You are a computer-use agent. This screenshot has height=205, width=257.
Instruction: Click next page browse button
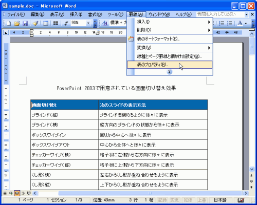[x=251, y=187]
